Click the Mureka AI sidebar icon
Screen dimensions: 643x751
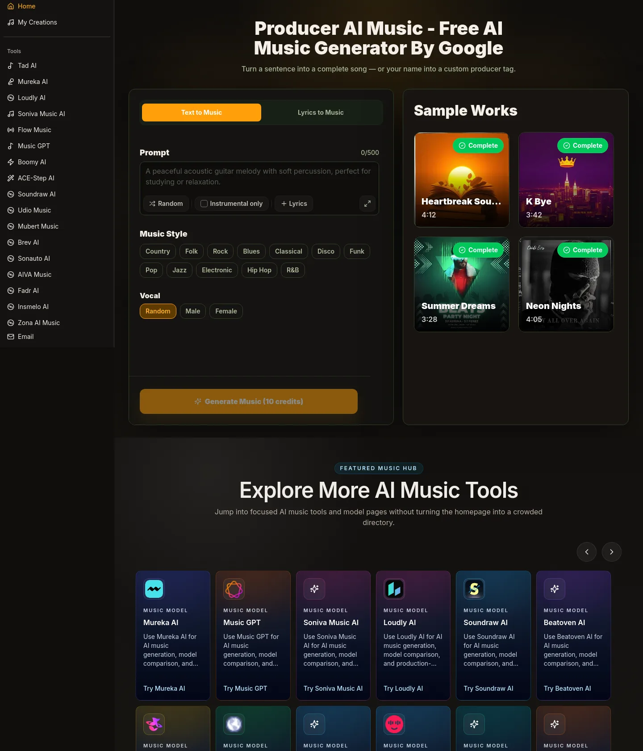tap(11, 82)
